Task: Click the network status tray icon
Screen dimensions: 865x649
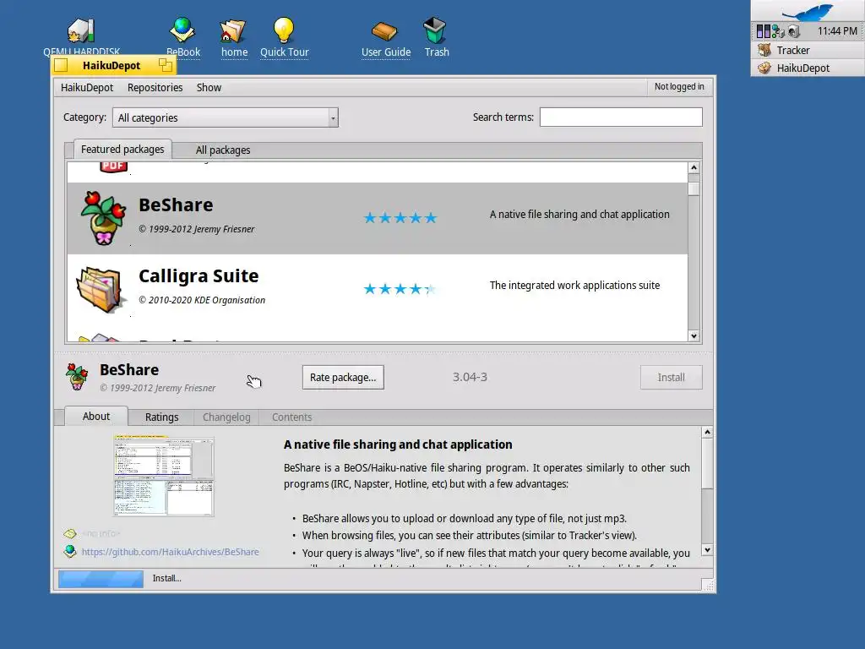Action: [778, 31]
